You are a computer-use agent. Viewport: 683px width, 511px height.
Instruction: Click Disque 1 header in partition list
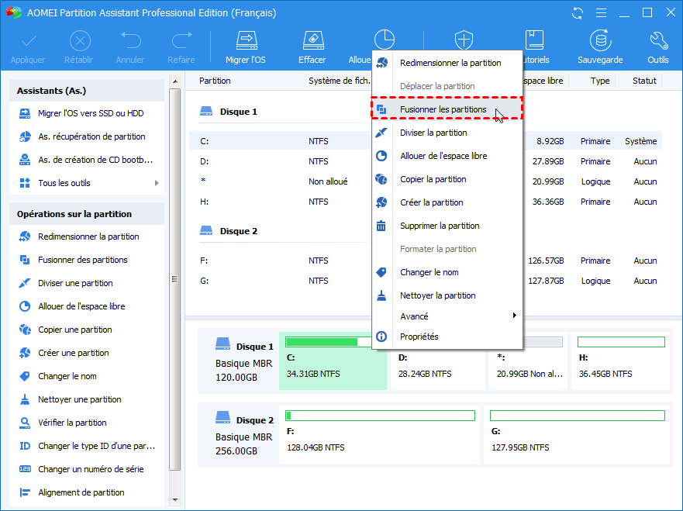tap(229, 112)
